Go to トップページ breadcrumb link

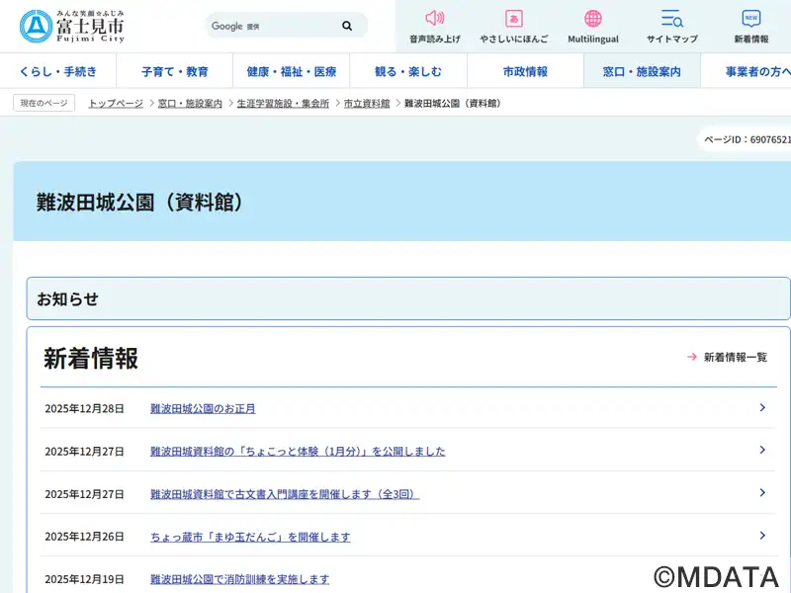coord(116,103)
